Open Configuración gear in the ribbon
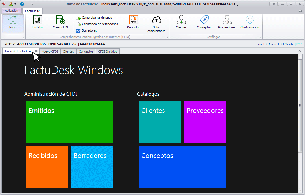The height and width of the screenshot is (195, 305). [x=250, y=22]
